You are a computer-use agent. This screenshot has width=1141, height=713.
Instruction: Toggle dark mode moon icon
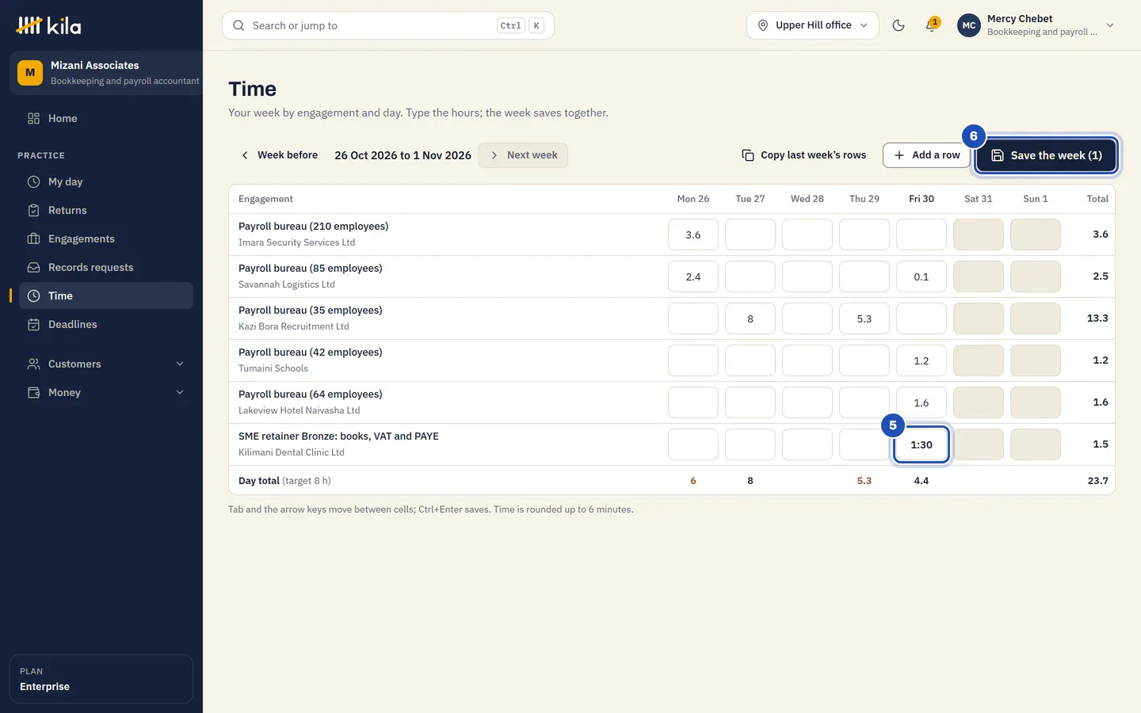click(x=899, y=25)
